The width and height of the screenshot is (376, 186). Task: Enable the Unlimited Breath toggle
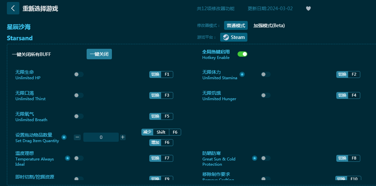point(79,116)
